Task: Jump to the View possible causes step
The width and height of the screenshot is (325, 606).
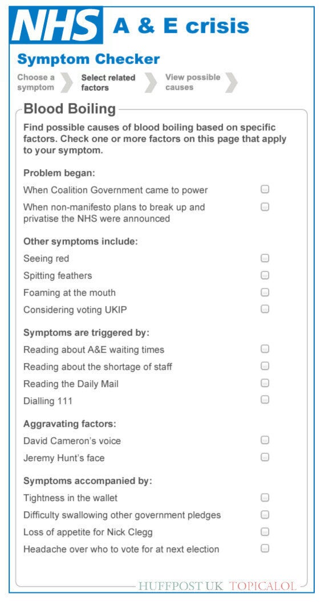Action: 193,82
